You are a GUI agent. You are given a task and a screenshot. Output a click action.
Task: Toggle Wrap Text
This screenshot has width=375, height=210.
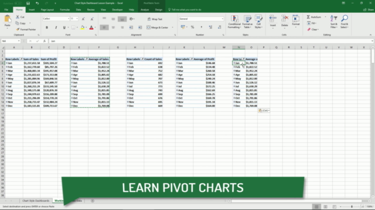[155, 19]
